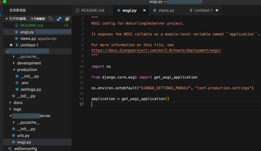Click the info icon on README.md tab
The height and width of the screenshot is (151, 261).
pyautogui.click(x=78, y=10)
